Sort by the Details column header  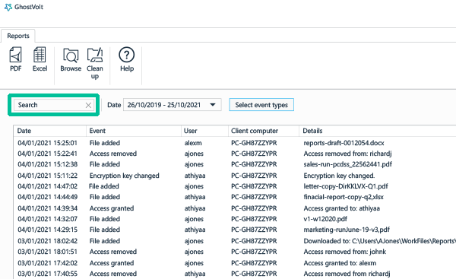click(378, 131)
